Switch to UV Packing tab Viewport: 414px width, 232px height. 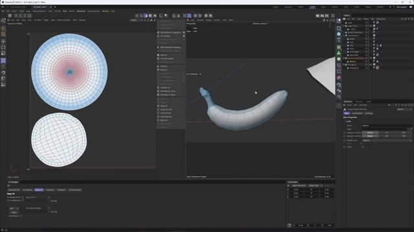[27, 190]
